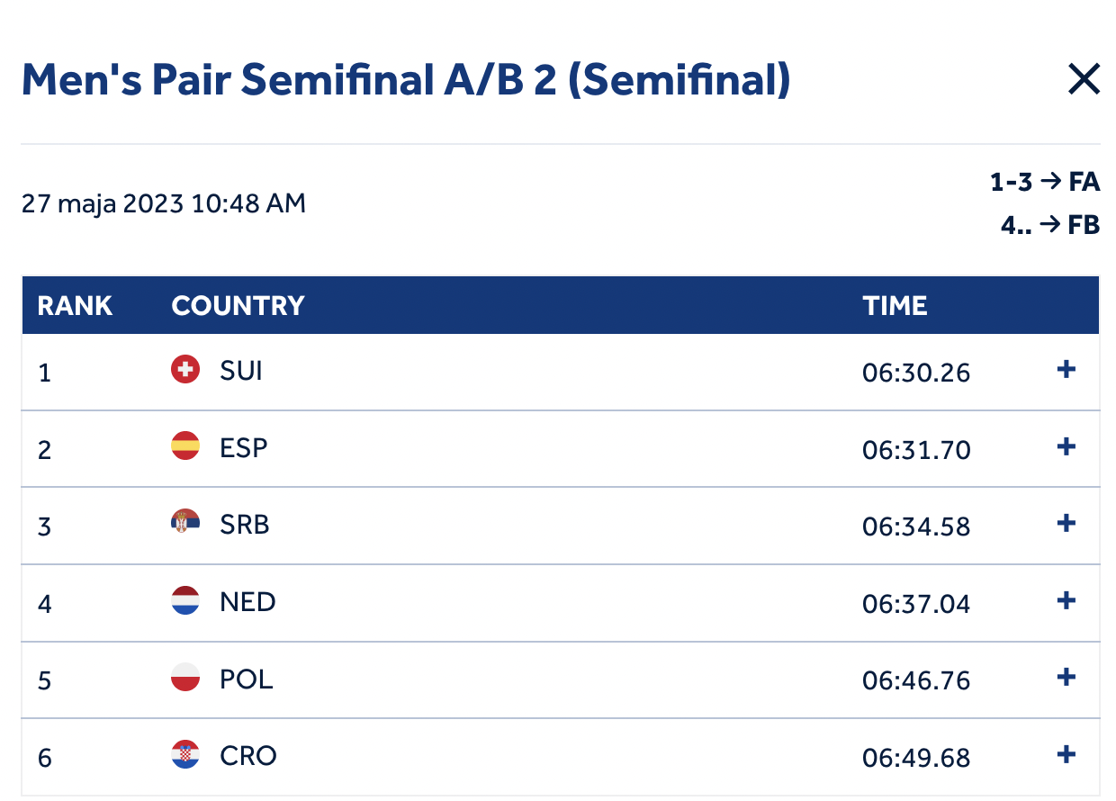Click the COUNTRY column header
Image resolution: width=1116 pixels, height=801 pixels.
[238, 306]
